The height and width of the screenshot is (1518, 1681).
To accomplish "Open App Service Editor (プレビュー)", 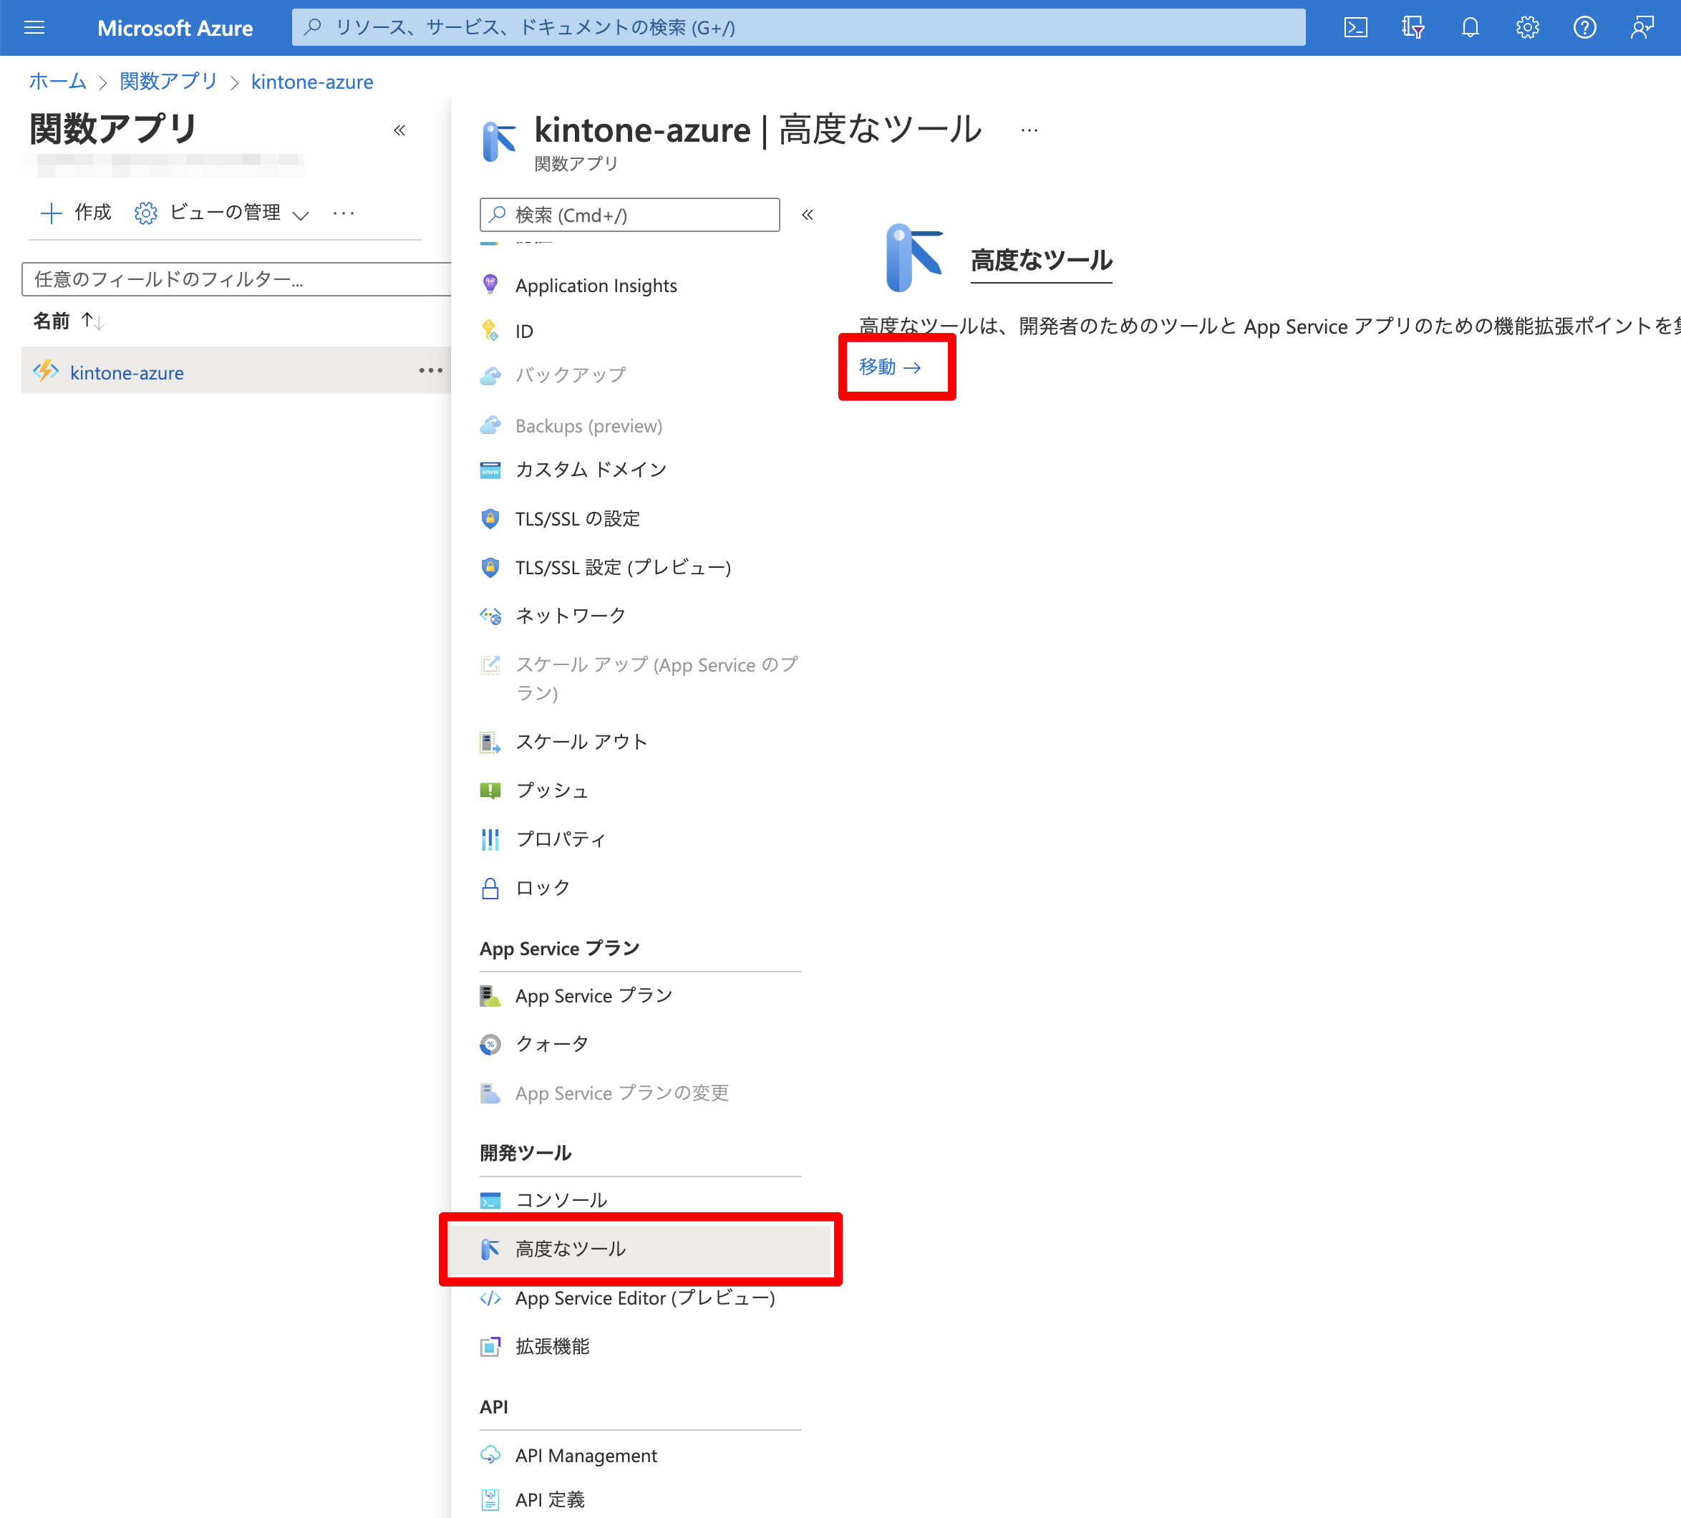I will point(644,1297).
